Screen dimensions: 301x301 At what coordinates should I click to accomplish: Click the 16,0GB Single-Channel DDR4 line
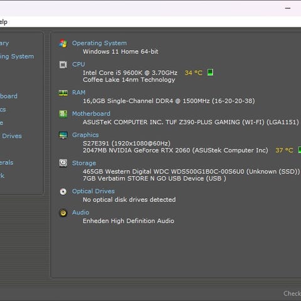(x=169, y=101)
